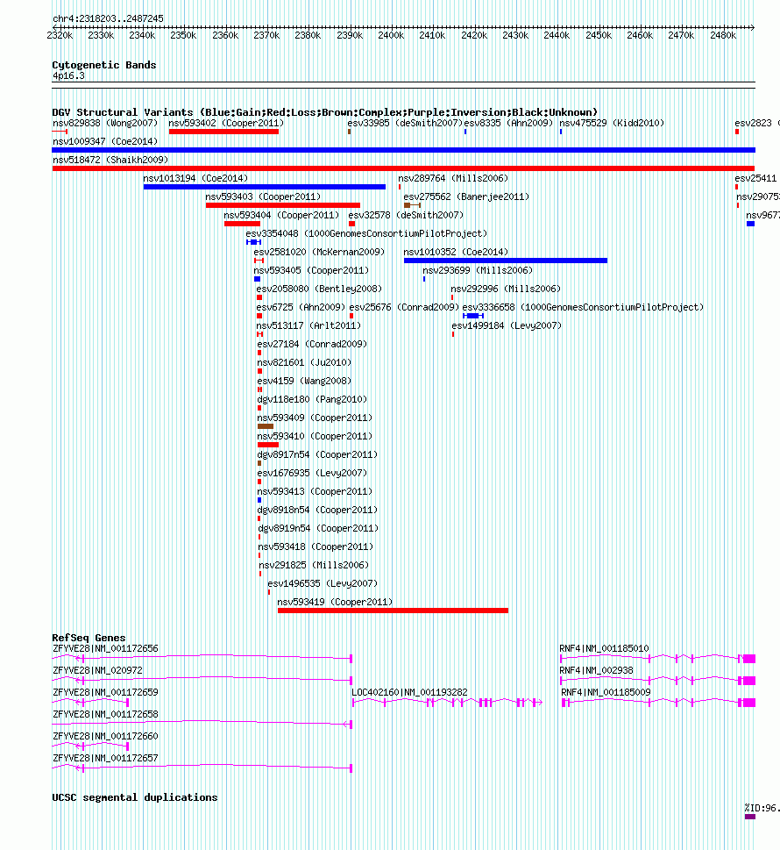Click esv275562 (Banerjee2011) label
Image resolution: width=780 pixels, height=850 pixels.
click(x=466, y=196)
